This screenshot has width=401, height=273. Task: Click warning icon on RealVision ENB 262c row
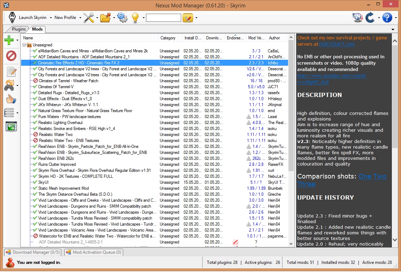[x=249, y=158]
